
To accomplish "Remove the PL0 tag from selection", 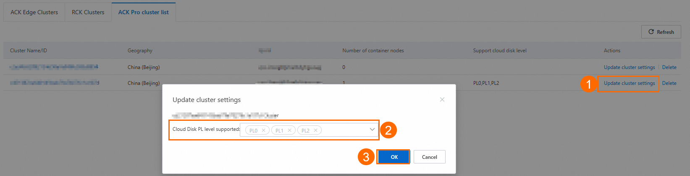I will (x=263, y=130).
